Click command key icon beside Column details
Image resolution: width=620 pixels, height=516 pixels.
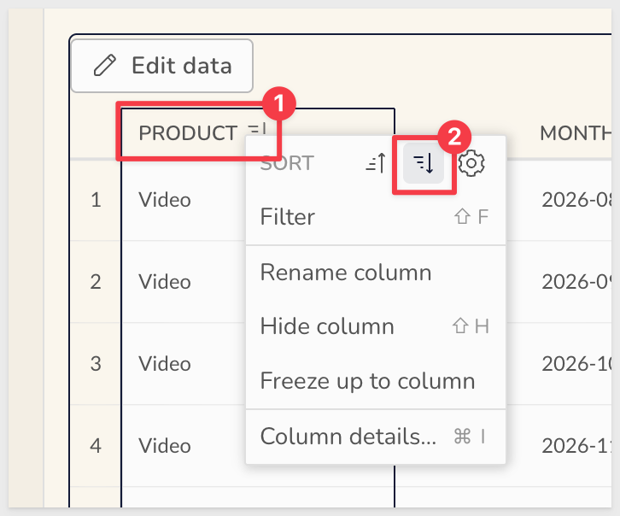[x=462, y=437]
